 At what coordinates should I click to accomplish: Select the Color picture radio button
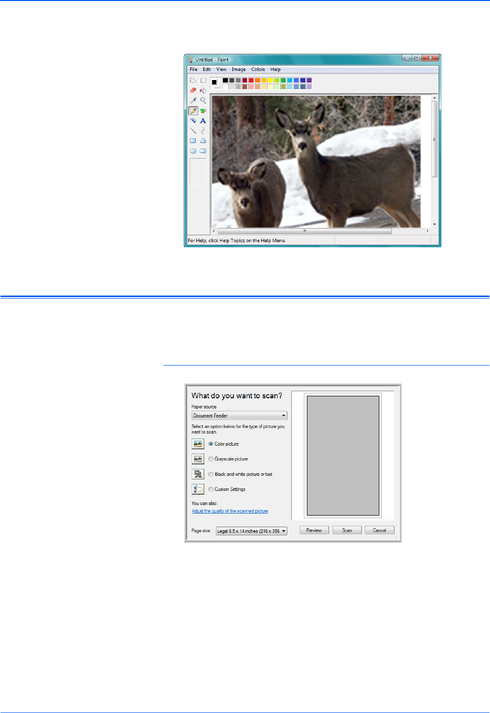pos(211,444)
